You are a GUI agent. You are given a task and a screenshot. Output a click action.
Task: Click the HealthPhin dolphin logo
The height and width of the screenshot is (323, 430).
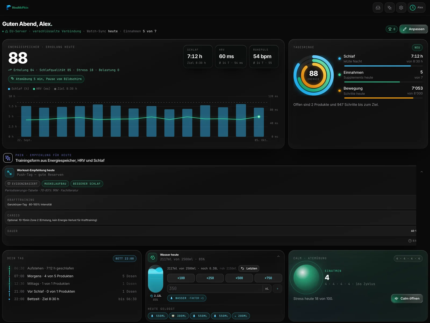coord(17,8)
